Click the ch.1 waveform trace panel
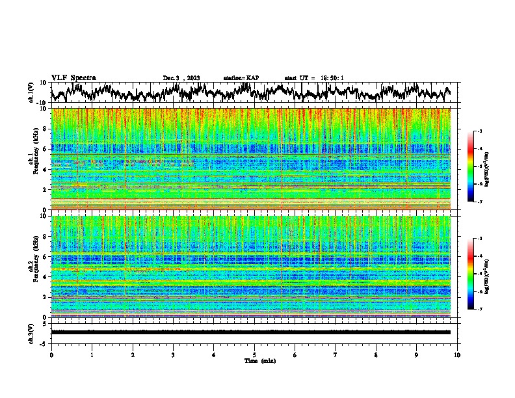 256,92
